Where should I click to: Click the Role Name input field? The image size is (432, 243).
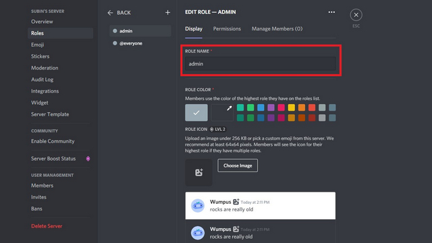[261, 63]
